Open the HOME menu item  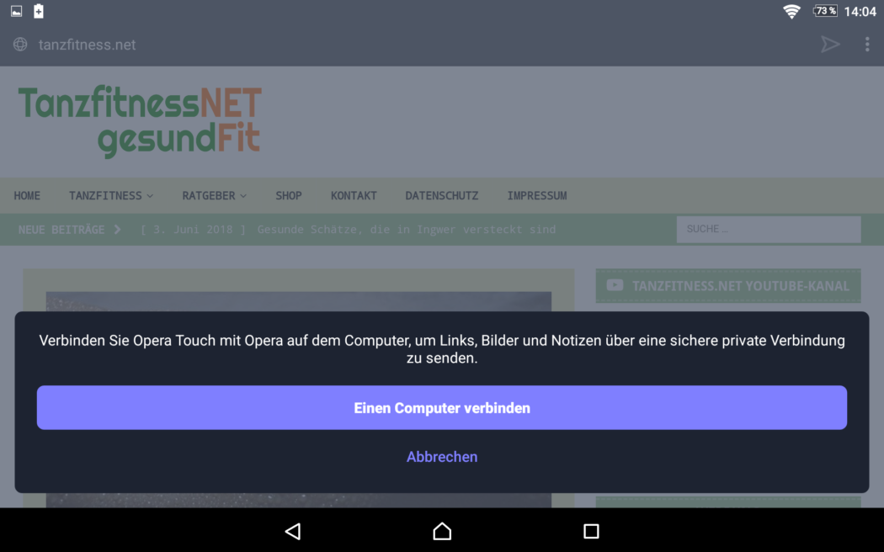tap(27, 195)
